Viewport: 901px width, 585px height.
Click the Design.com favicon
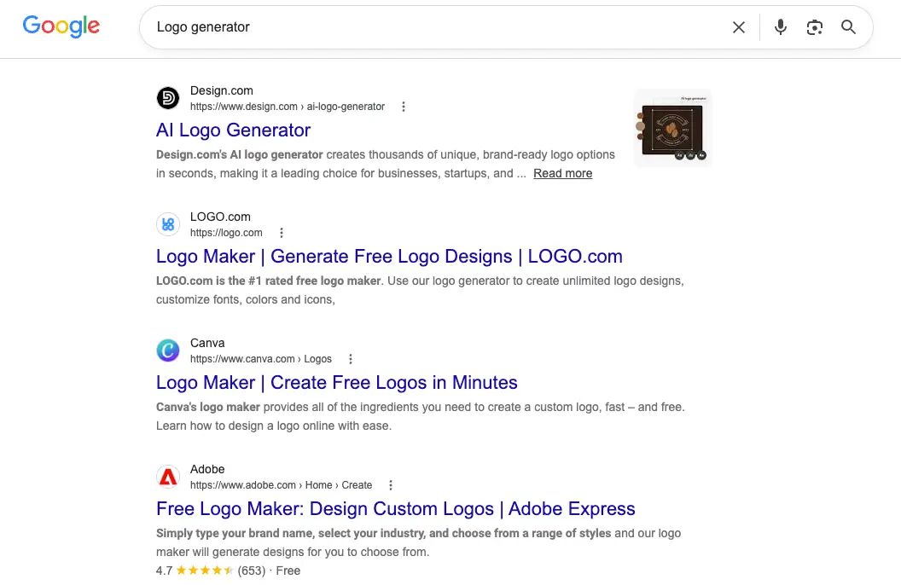coord(168,98)
